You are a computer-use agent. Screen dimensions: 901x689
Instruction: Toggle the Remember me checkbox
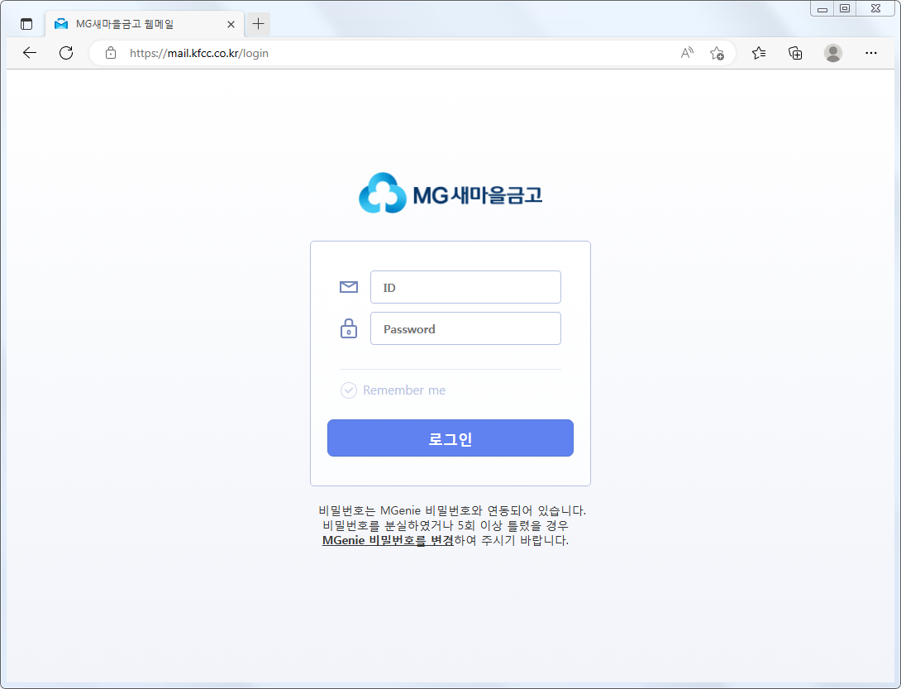coord(349,390)
